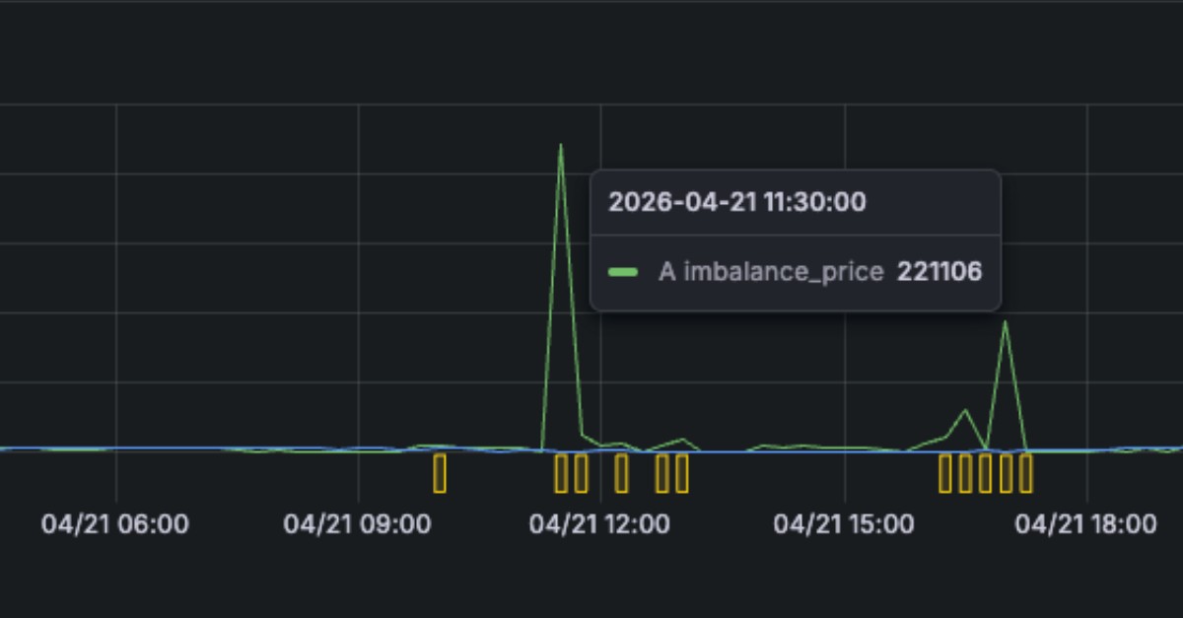Screen dimensions: 1183x618
Task: Click the tooltip timestamp 2026-04-21 11:30:00
Action: click(736, 202)
